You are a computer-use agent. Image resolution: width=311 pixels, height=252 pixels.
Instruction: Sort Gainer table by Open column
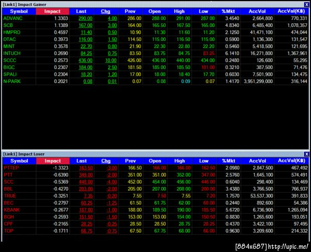tap(154, 11)
